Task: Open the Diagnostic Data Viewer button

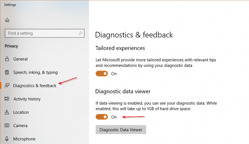Action: point(121,130)
